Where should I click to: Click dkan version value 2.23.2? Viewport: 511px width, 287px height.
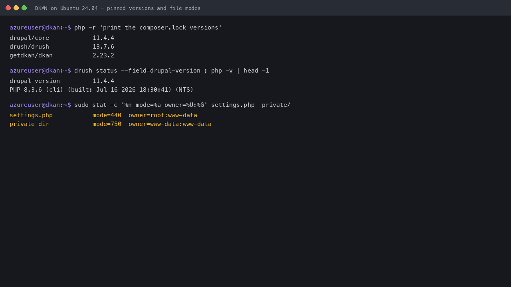click(x=103, y=55)
